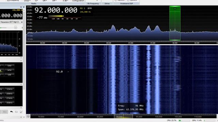Click the undo arrow icon in left panel

pyautogui.click(x=12, y=111)
